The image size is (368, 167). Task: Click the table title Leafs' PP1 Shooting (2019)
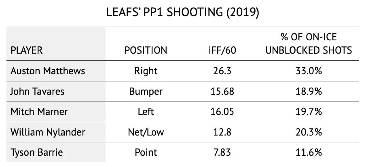184,13
